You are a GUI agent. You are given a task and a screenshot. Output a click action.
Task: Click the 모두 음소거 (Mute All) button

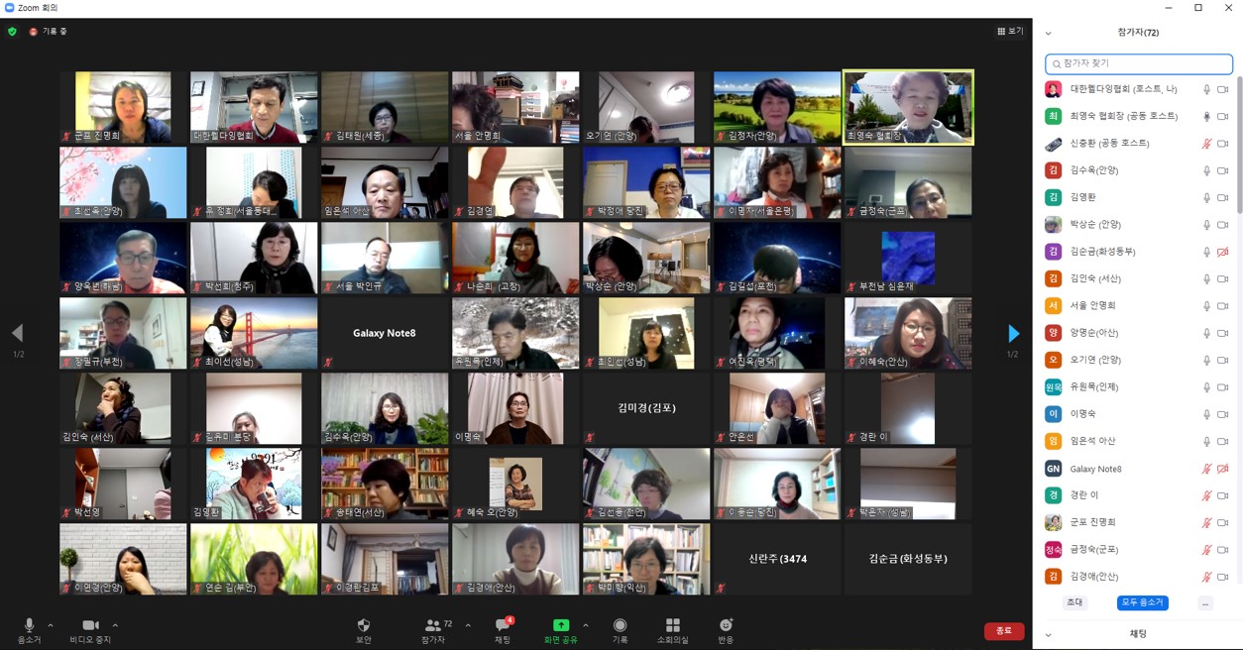click(x=1142, y=602)
